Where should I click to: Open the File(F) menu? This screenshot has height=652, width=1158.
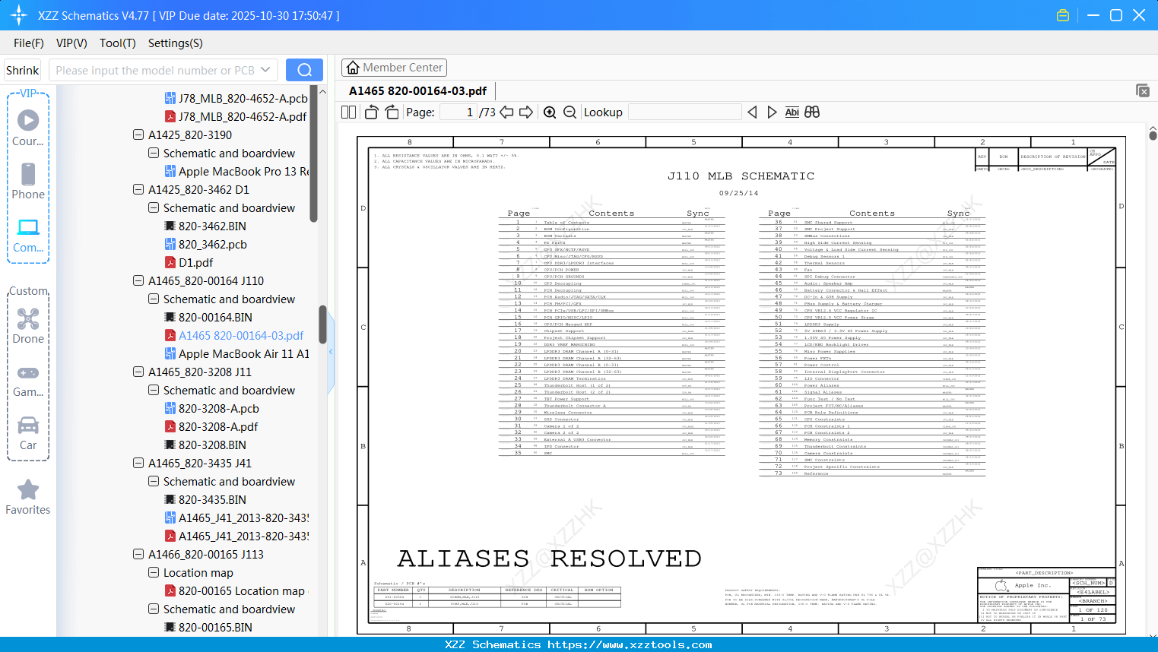coord(29,43)
